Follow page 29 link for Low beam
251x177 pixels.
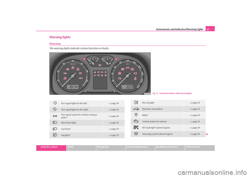point(114,129)
